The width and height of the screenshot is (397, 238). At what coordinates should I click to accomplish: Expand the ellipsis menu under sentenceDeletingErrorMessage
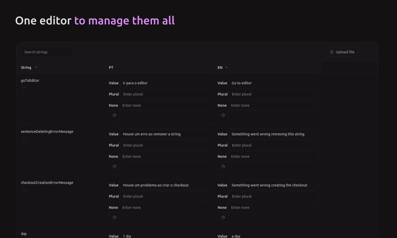click(24, 139)
